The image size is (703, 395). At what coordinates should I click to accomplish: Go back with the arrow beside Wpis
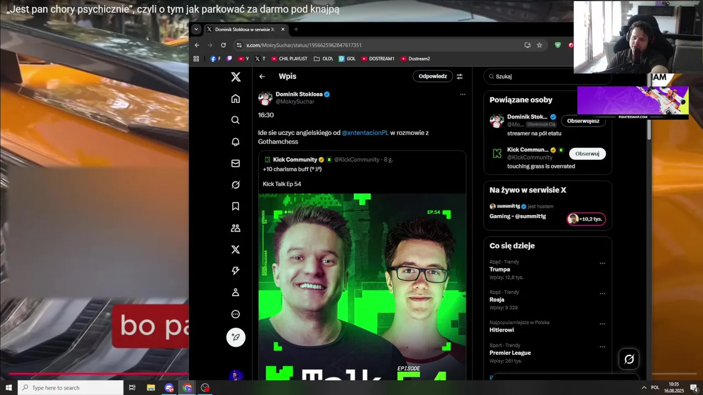tap(262, 76)
